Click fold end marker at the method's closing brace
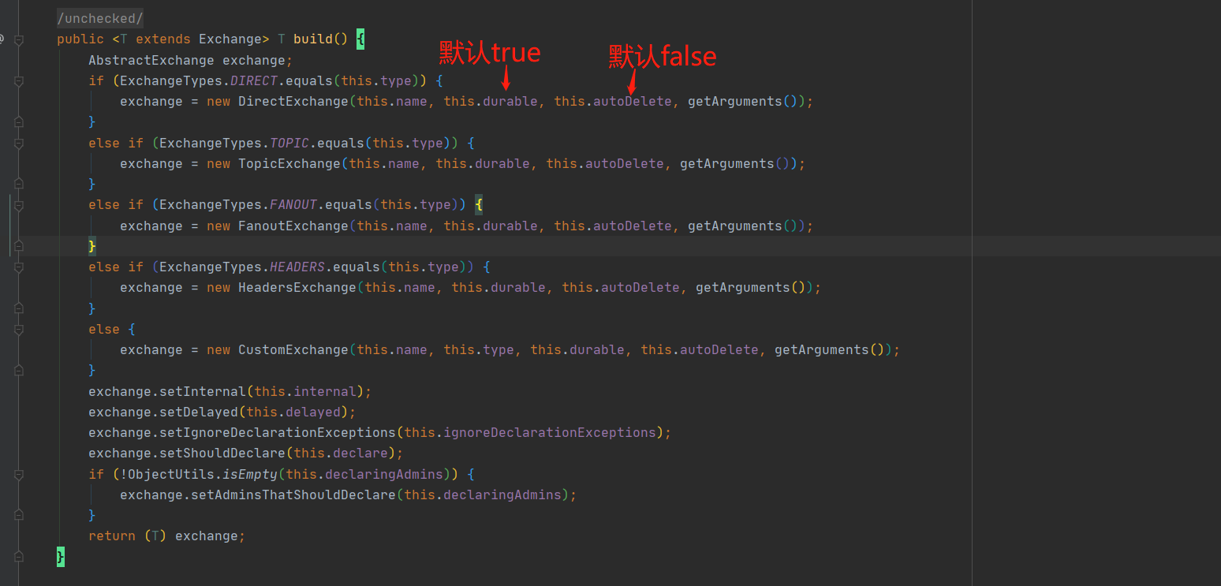1221x586 pixels. pos(19,557)
